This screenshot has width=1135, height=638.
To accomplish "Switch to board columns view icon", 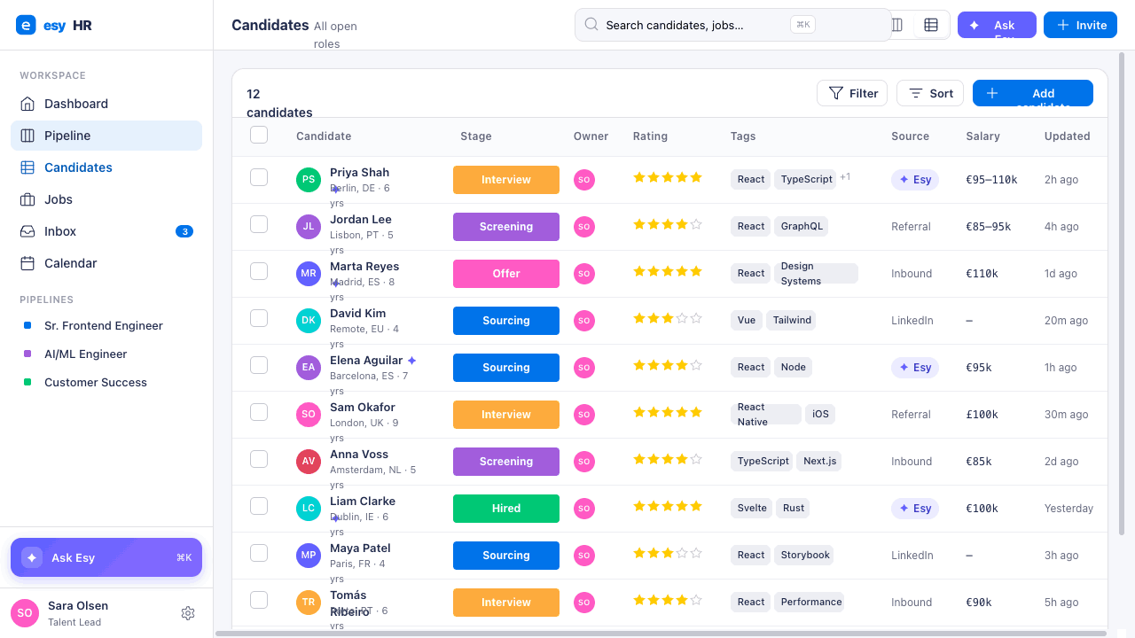I will tap(897, 25).
